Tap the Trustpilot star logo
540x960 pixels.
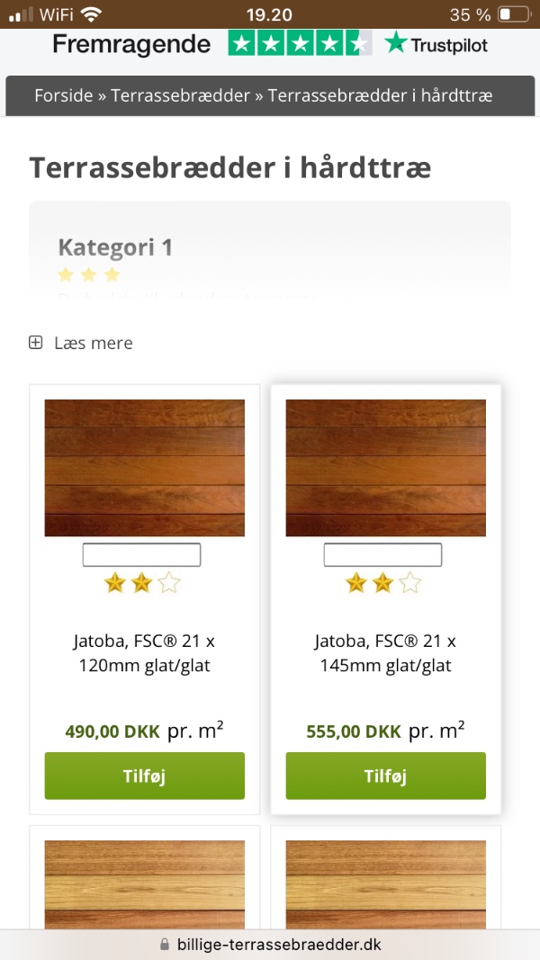tap(395, 43)
